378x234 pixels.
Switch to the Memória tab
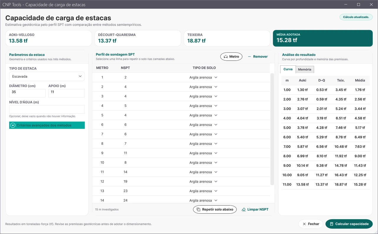pyautogui.click(x=304, y=70)
